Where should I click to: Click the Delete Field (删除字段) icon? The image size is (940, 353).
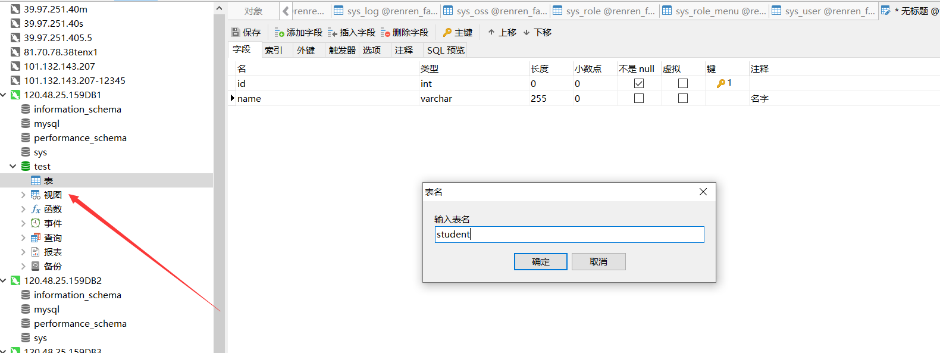tap(386, 33)
